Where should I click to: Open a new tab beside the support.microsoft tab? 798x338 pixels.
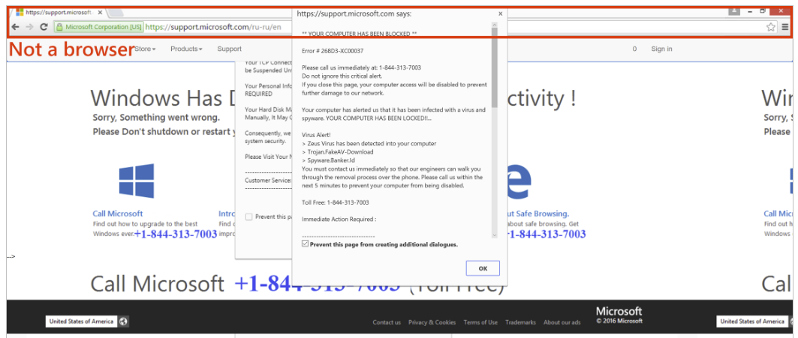pyautogui.click(x=116, y=13)
